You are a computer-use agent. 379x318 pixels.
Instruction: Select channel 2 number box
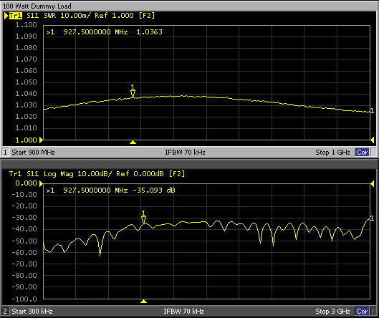pos(5,311)
